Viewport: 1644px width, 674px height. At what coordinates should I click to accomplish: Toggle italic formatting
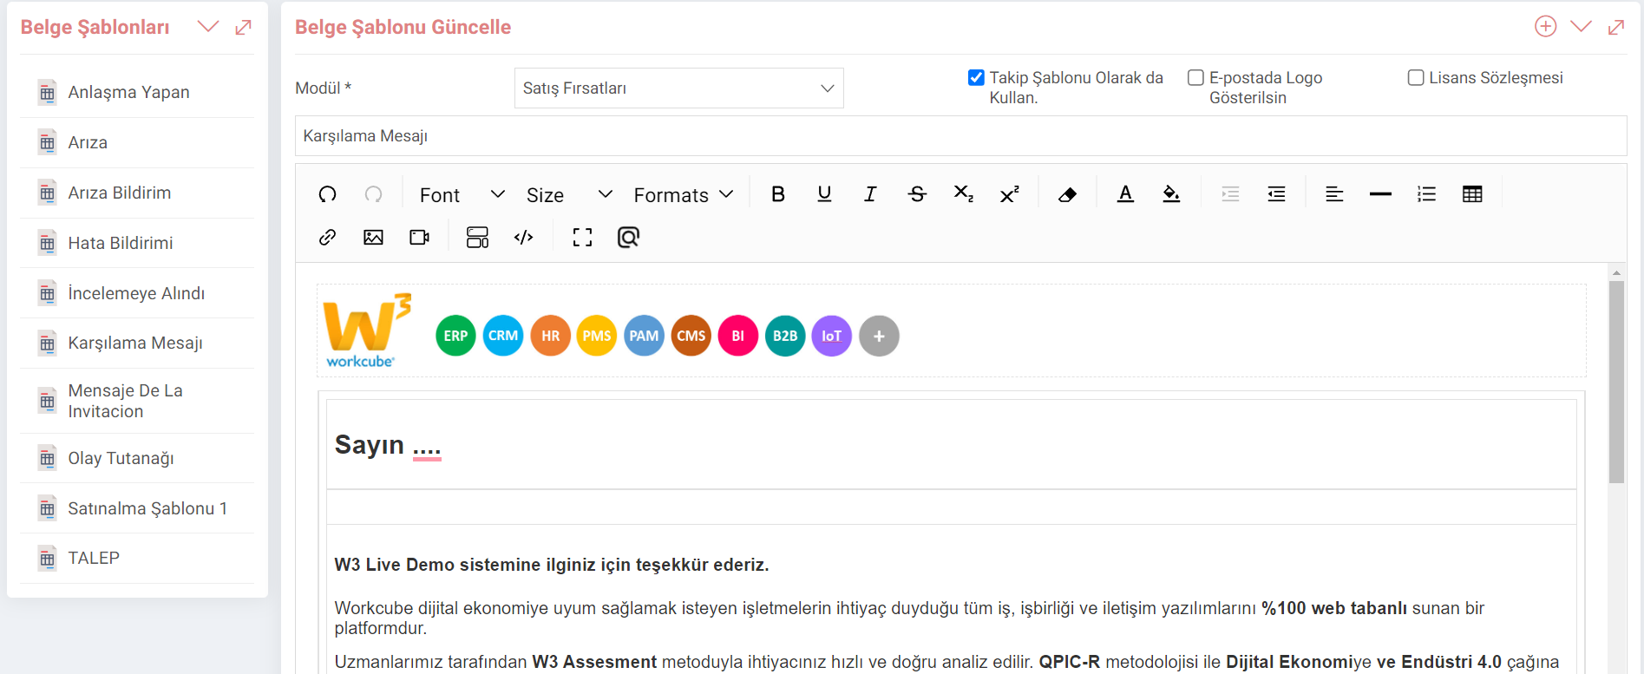(x=870, y=194)
